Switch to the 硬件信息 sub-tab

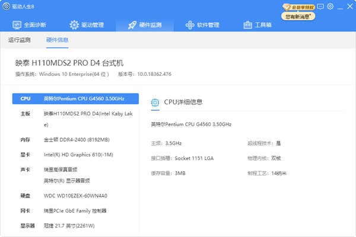point(58,40)
